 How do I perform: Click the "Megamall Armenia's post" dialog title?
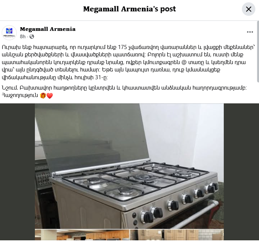point(129,9)
